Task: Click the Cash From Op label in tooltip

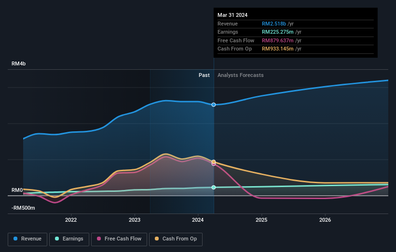Action: pos(234,49)
